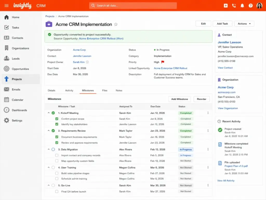The width and height of the screenshot is (266, 200).
Task: Check Build sales pipeline stages task
Action: coord(57,173)
